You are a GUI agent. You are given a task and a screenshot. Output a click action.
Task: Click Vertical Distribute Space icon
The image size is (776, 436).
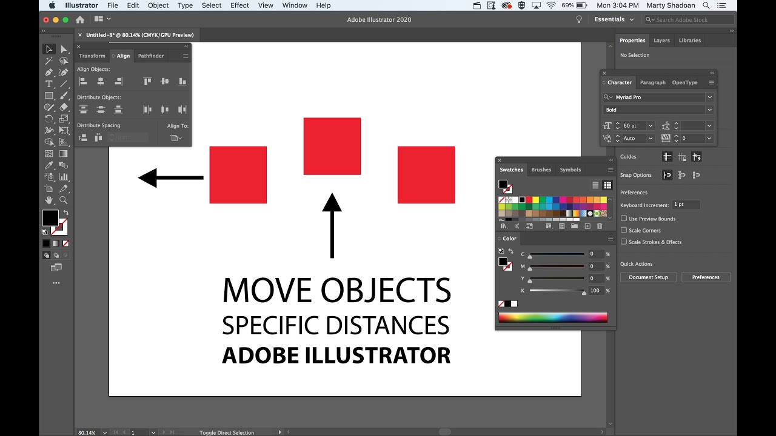(x=84, y=138)
